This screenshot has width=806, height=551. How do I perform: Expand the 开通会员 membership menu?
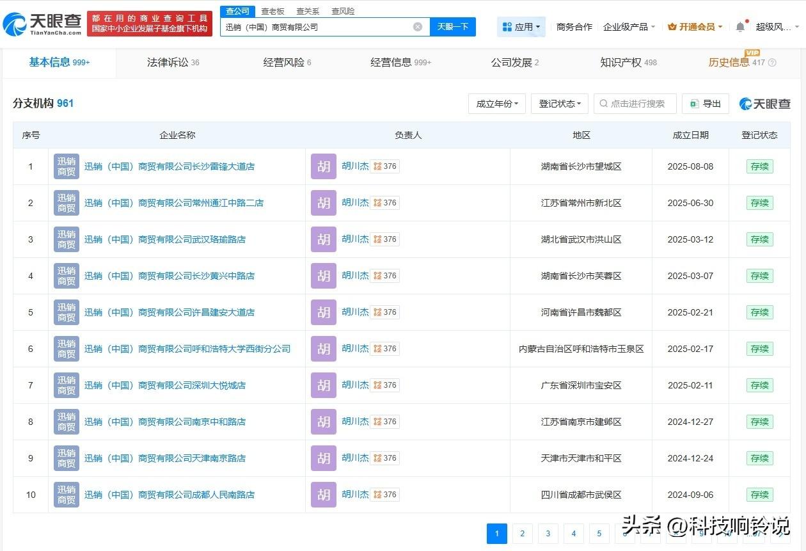coord(695,27)
